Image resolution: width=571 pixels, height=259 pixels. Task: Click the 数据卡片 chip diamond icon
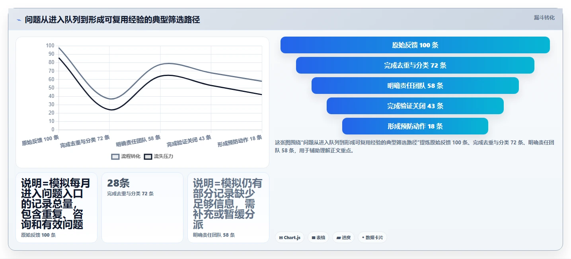(x=363, y=238)
